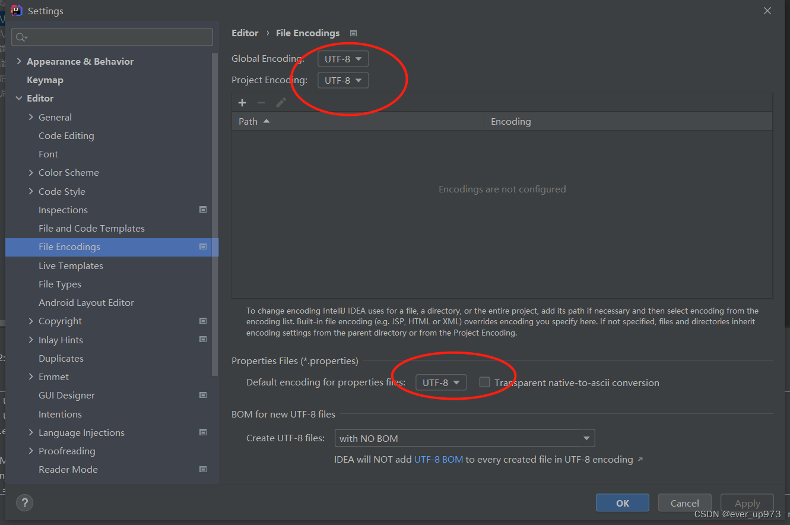The image size is (790, 525).
Task: Select Code Editing settings page
Action: click(x=66, y=135)
